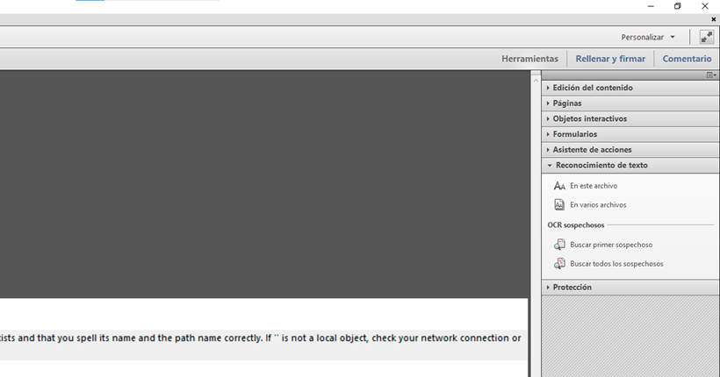Viewport: 720px width, 377px height.
Task: Close the document with the small X
Action: point(713,19)
